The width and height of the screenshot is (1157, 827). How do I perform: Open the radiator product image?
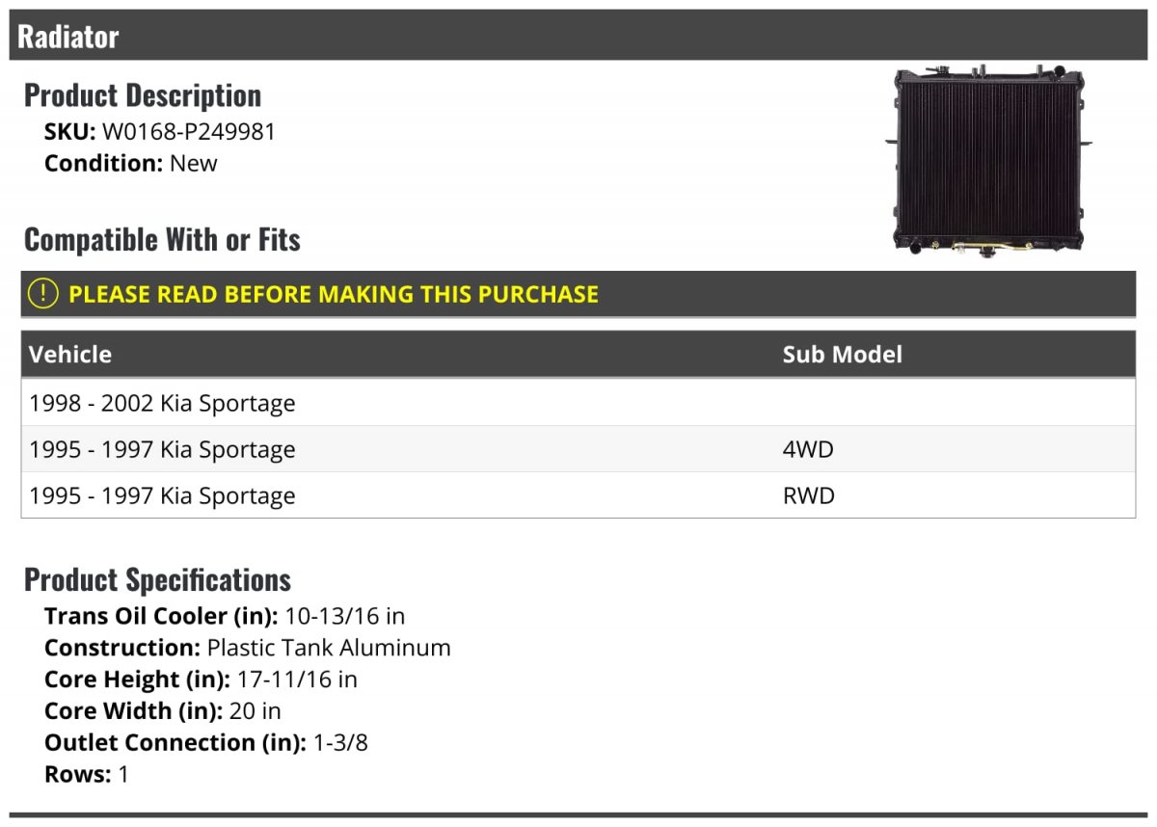(987, 160)
